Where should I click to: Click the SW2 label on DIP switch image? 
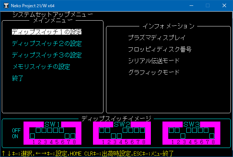point(122,124)
